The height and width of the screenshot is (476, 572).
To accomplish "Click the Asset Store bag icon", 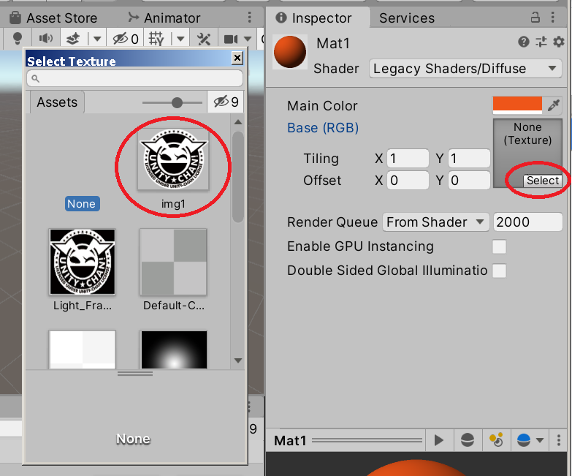I will click(15, 18).
